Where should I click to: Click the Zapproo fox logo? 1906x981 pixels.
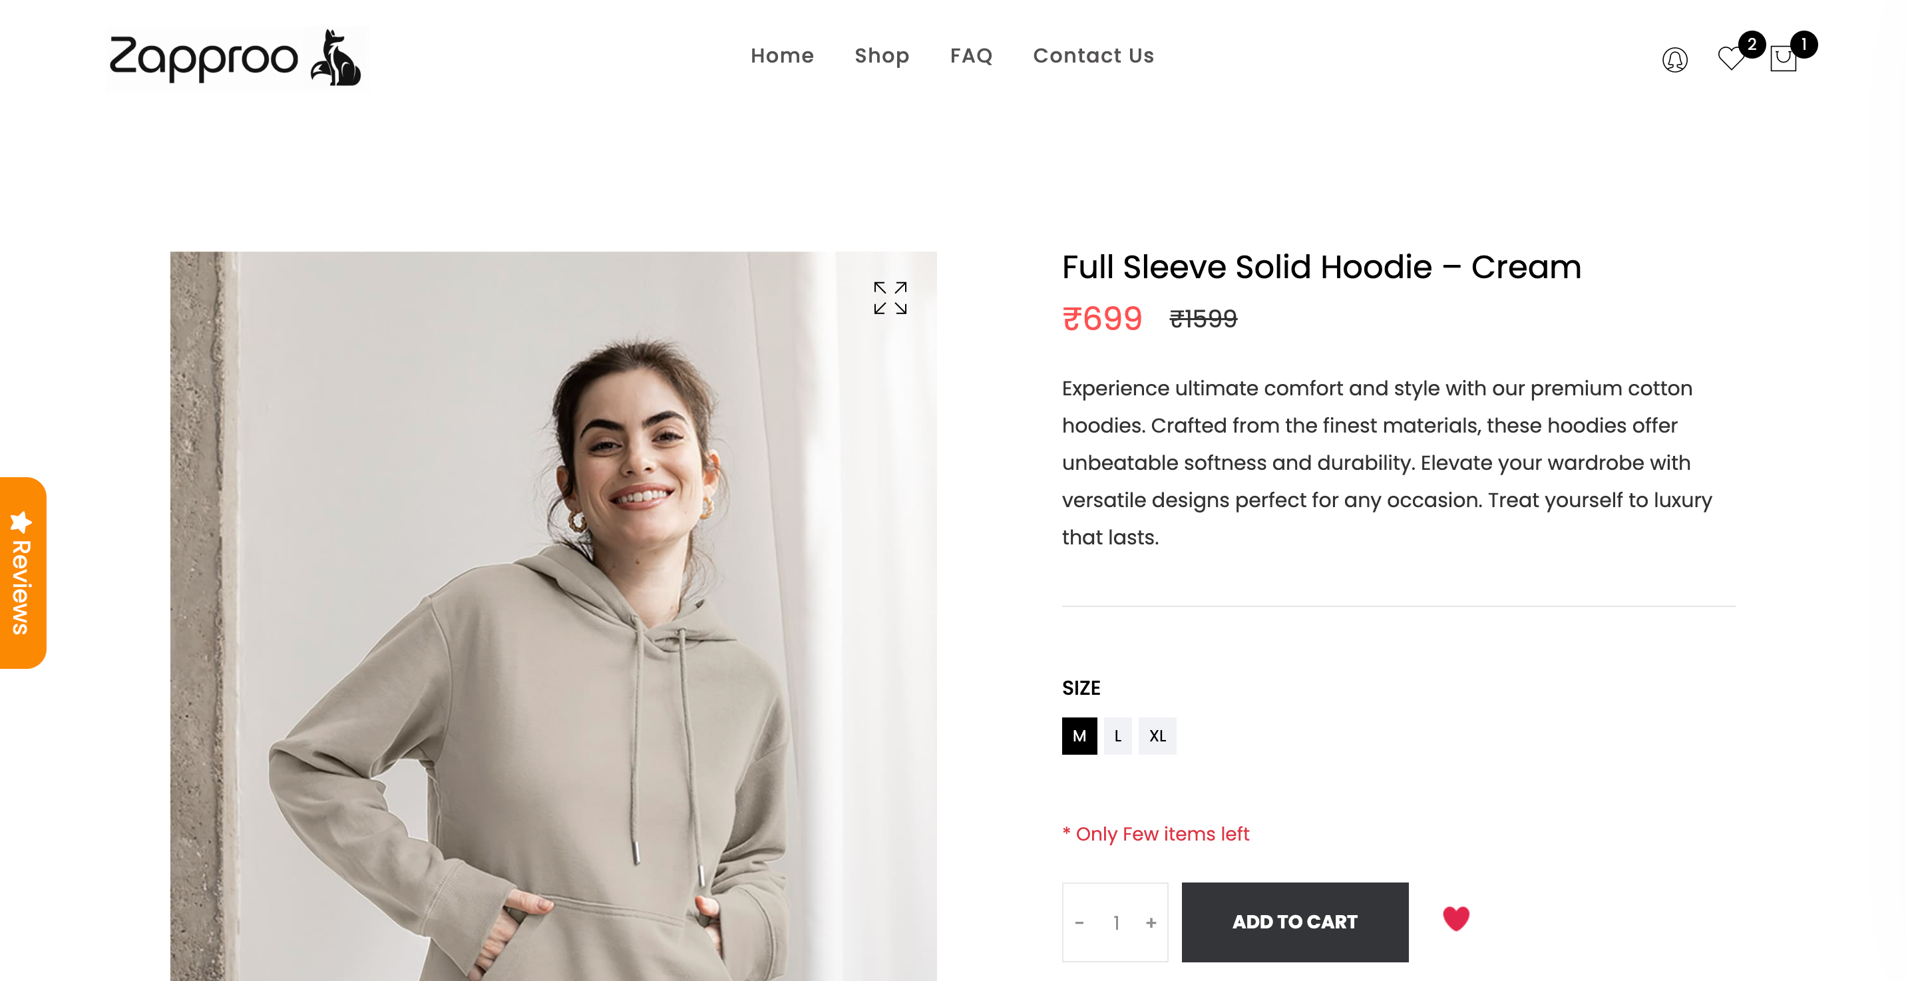point(236,59)
